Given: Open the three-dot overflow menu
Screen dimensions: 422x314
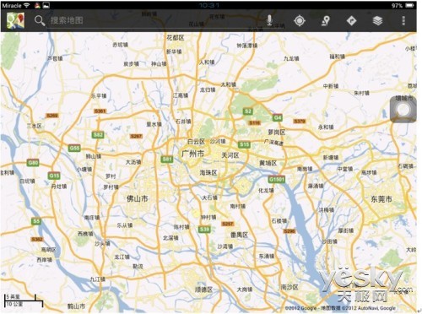Looking at the screenshot, I should click(x=403, y=21).
